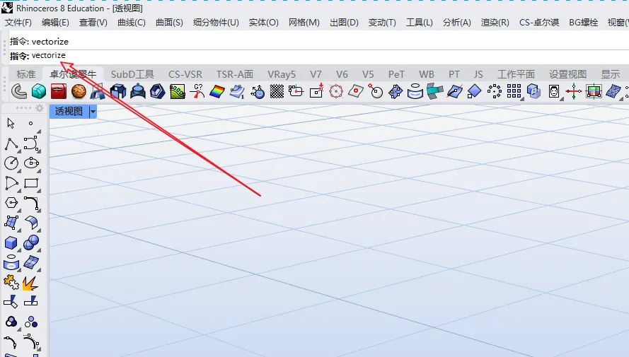Choose the Arc tool
Viewport: 629px width, 357px height.
[11, 184]
